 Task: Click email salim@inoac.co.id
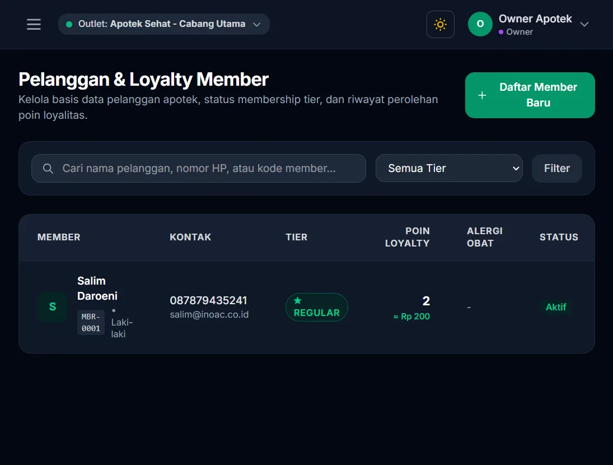click(209, 314)
